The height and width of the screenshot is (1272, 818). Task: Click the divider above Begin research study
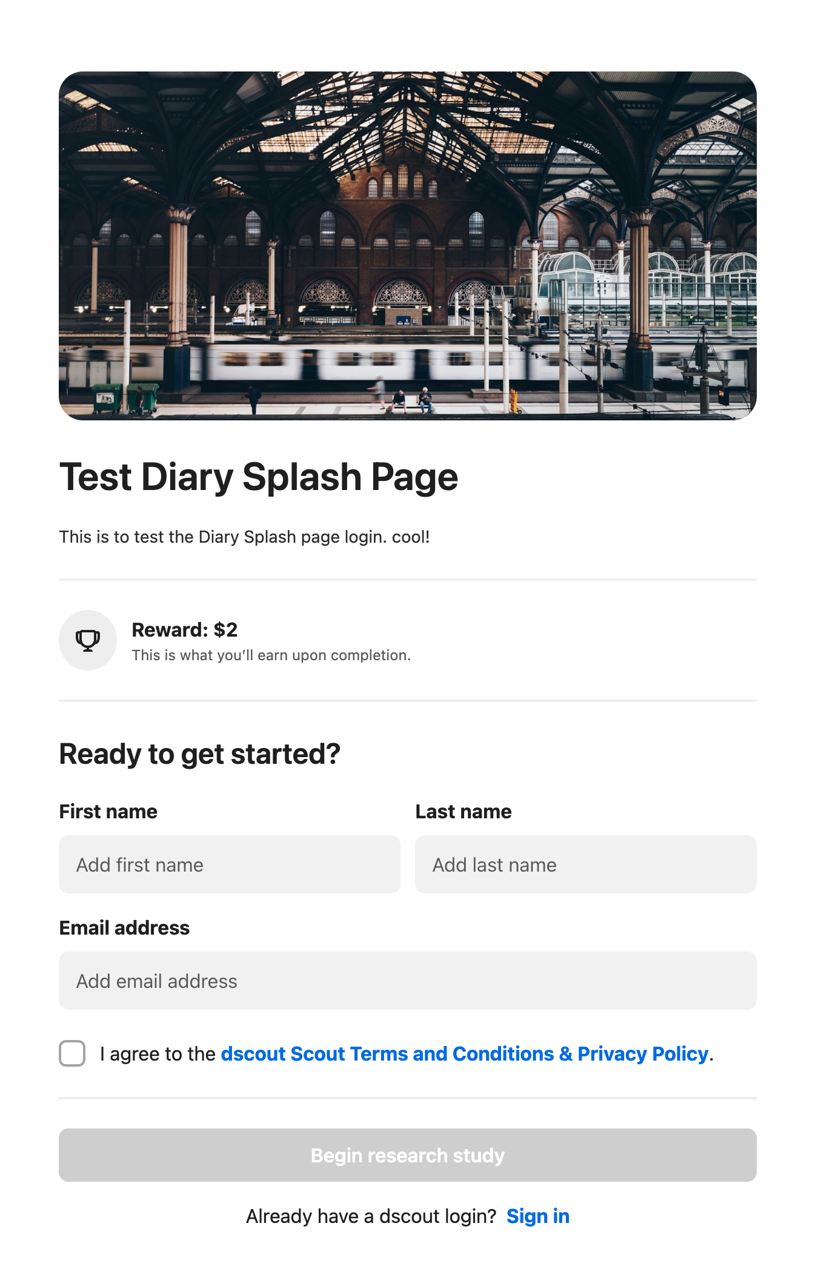click(407, 1098)
